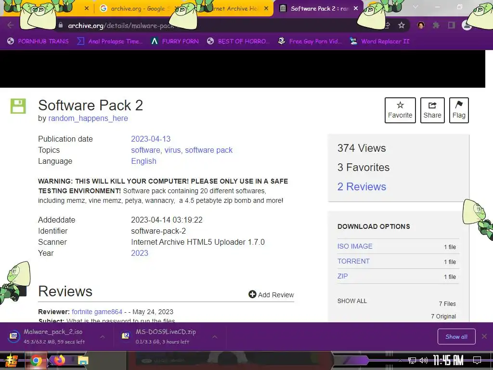Click the address bar URL

tap(121, 26)
